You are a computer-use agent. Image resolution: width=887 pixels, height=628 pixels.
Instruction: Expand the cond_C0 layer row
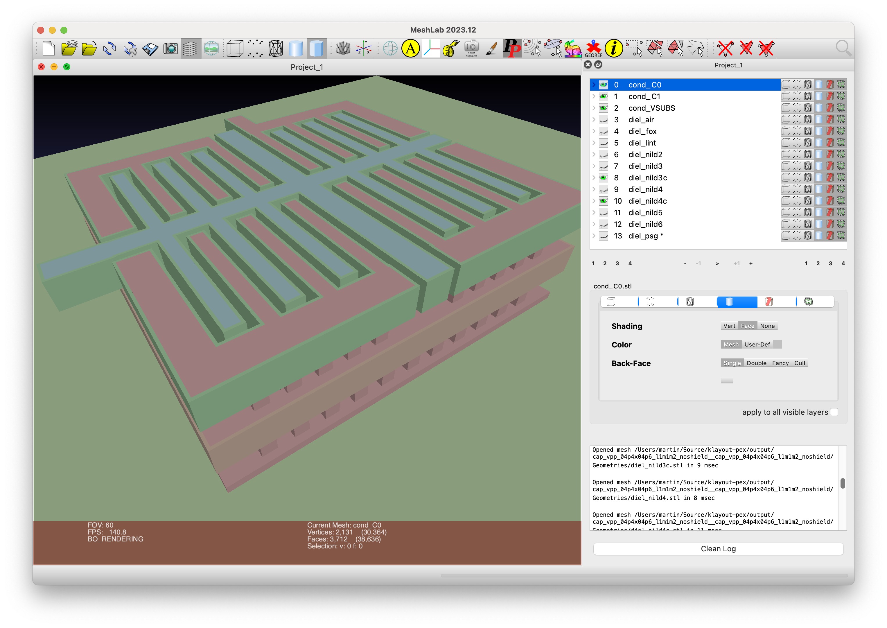(x=594, y=85)
